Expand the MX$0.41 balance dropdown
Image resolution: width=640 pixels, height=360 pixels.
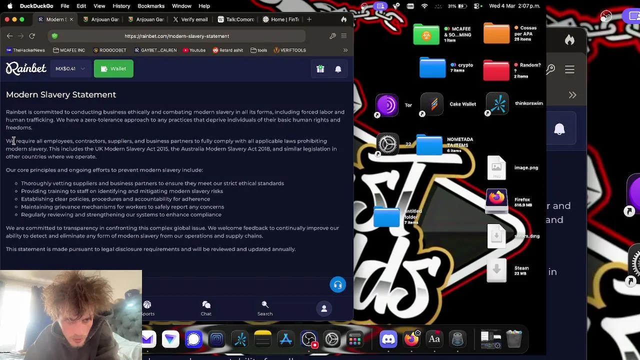tap(70, 69)
